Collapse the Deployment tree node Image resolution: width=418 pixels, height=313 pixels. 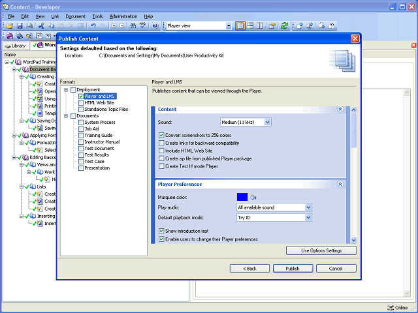(66, 90)
